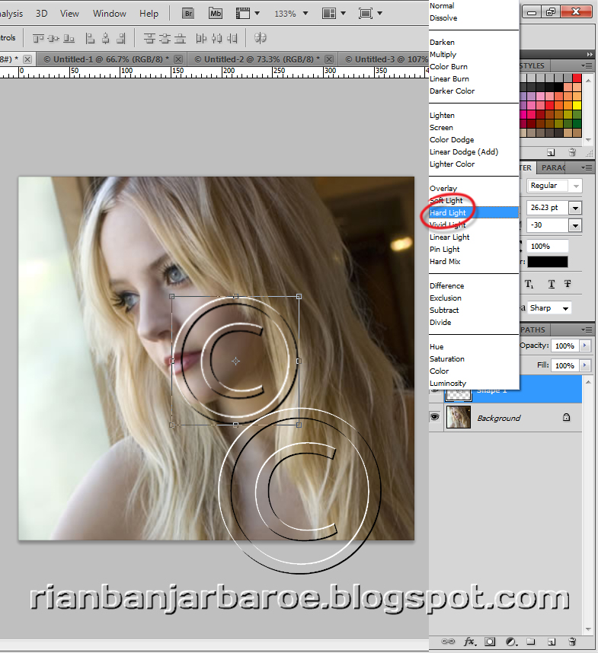Hide the Background layer eye icon
The image size is (598, 653).
tap(435, 417)
